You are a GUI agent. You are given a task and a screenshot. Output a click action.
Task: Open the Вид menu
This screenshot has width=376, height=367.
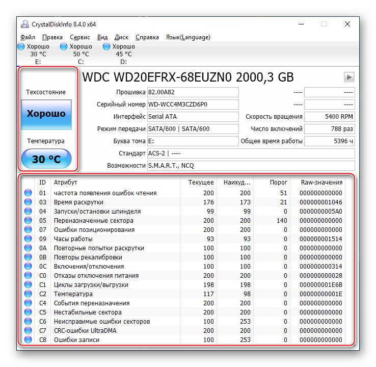pos(102,37)
